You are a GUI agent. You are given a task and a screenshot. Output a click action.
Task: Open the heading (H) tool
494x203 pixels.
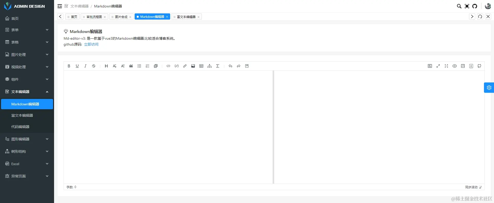[x=106, y=66]
